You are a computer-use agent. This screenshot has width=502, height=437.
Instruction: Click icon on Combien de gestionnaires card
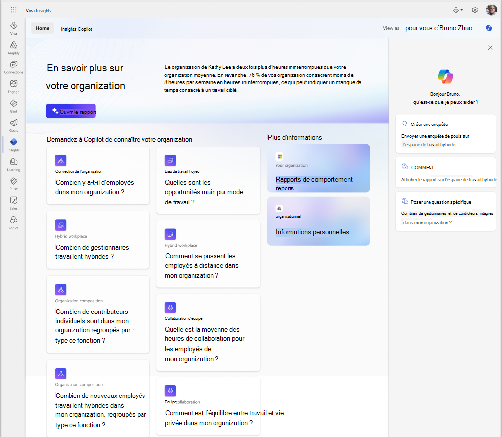(x=61, y=225)
